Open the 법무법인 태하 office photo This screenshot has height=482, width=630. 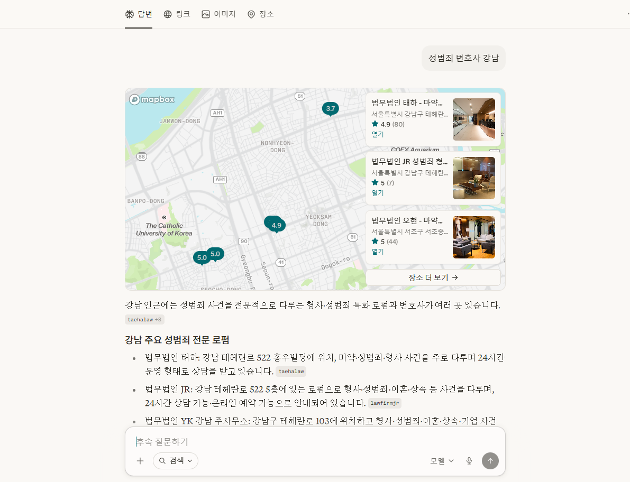[x=474, y=119]
